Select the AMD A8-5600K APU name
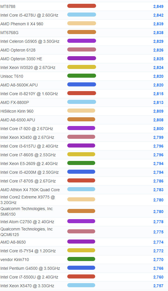This screenshot has height=291, width=168. click(x=19, y=85)
